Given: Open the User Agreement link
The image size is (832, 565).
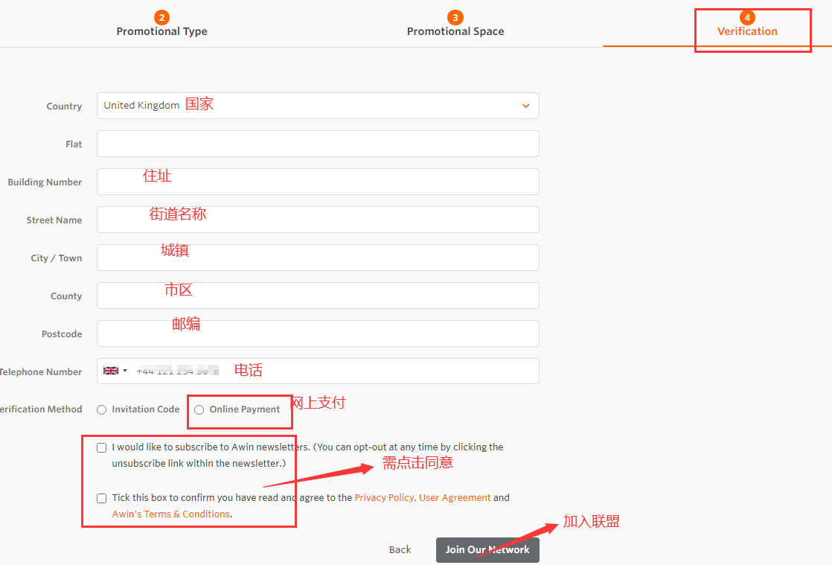Looking at the screenshot, I should pyautogui.click(x=455, y=498).
